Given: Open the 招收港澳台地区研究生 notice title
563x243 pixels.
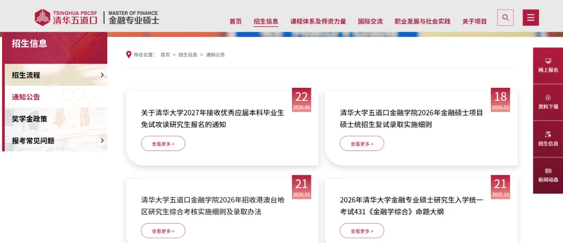Looking at the screenshot, I should pos(213,206).
